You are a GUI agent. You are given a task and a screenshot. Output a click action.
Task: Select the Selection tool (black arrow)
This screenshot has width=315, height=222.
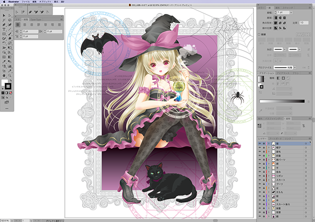tap(4, 15)
